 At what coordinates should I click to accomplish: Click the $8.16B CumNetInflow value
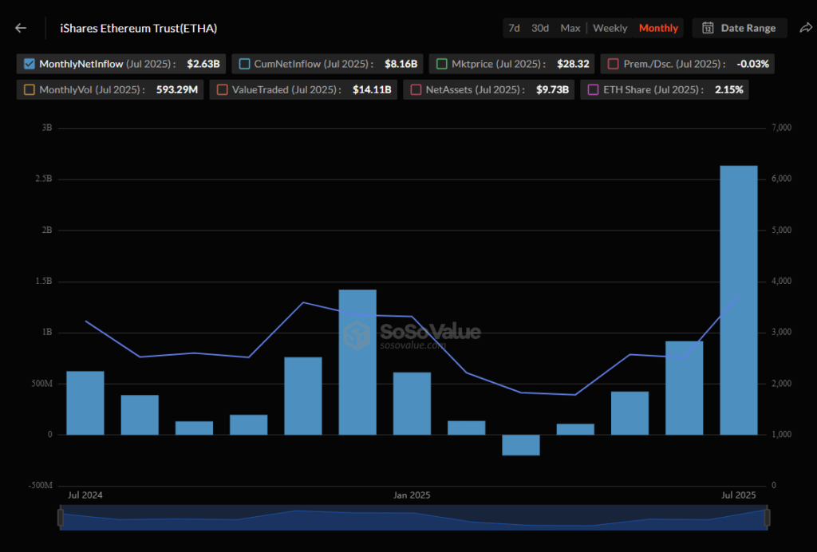click(401, 64)
